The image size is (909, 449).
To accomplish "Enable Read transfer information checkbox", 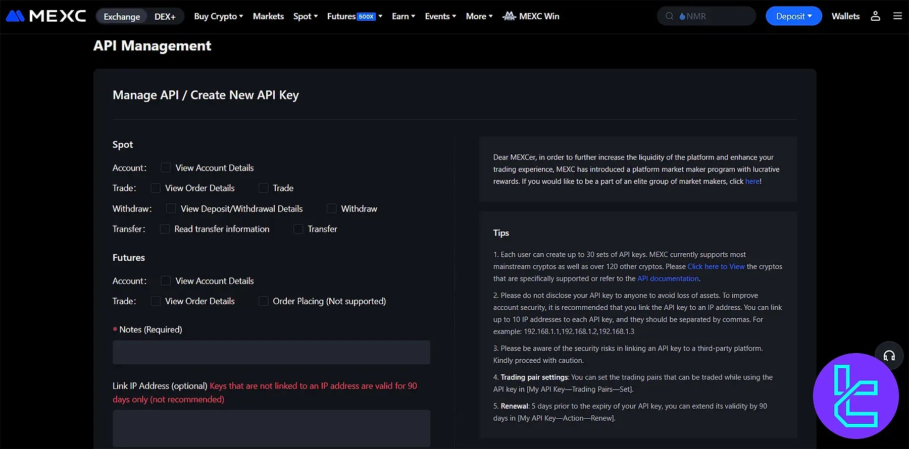I will [165, 229].
